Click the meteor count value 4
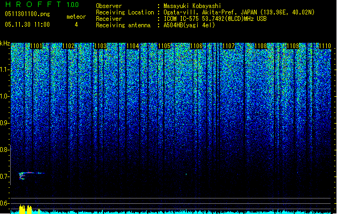 (76, 25)
